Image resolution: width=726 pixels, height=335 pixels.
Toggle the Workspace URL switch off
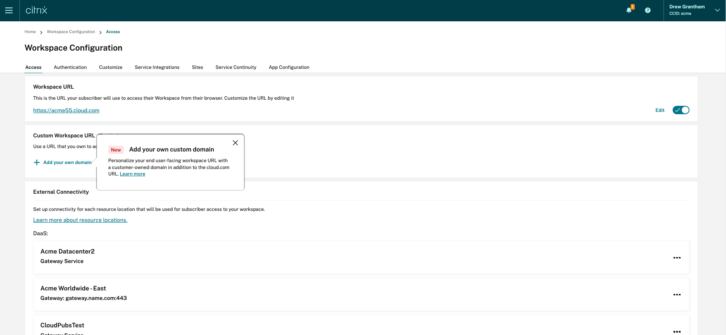(x=681, y=110)
